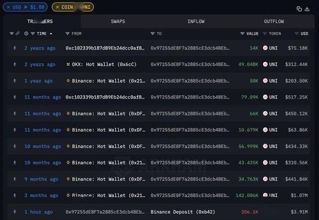This screenshot has width=319, height=220.
Task: Click UNI token icon on $310.56K row
Action: [265, 163]
